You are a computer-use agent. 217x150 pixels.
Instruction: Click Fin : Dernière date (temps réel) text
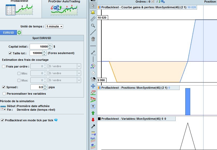pyautogui.click(x=31, y=110)
